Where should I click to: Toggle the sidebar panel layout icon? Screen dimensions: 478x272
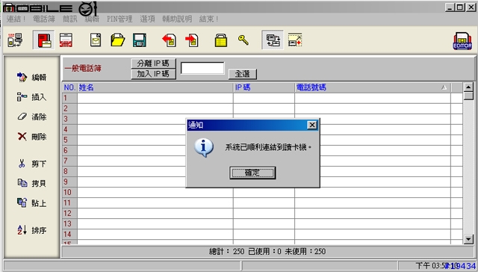click(x=273, y=40)
